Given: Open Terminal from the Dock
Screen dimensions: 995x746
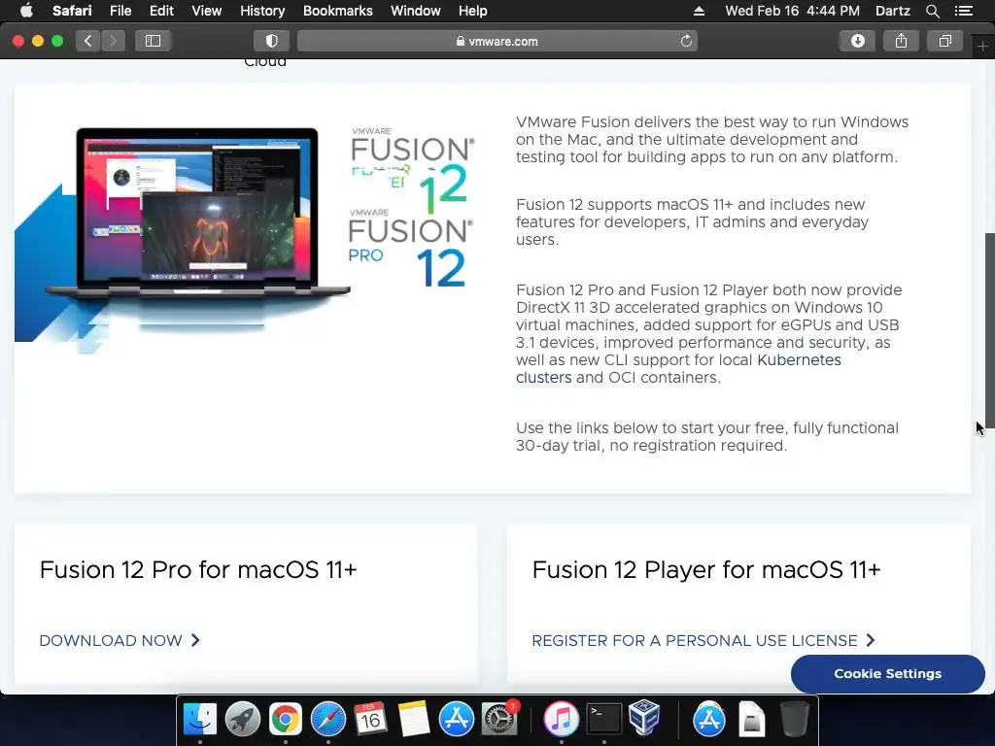Looking at the screenshot, I should 603,719.
